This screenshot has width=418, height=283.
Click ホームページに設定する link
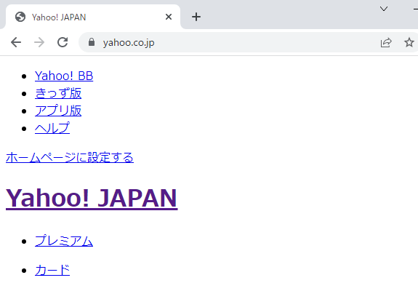point(70,157)
